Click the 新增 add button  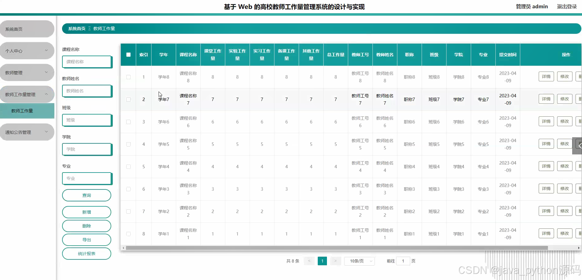tap(87, 212)
